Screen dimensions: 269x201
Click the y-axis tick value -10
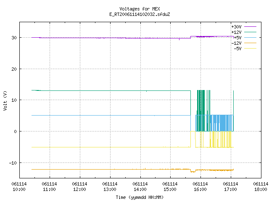click(13, 163)
